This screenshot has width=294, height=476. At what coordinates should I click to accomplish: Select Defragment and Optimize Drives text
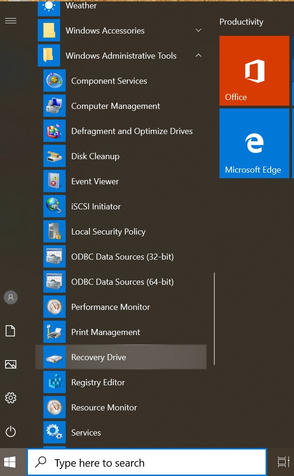click(x=132, y=131)
